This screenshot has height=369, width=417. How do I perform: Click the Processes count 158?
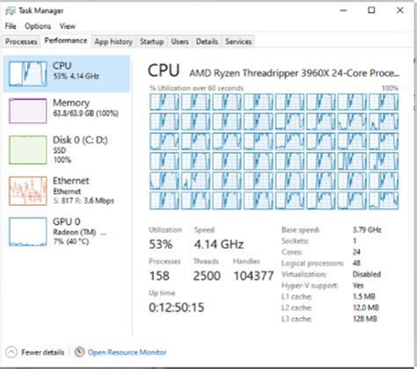click(x=159, y=276)
